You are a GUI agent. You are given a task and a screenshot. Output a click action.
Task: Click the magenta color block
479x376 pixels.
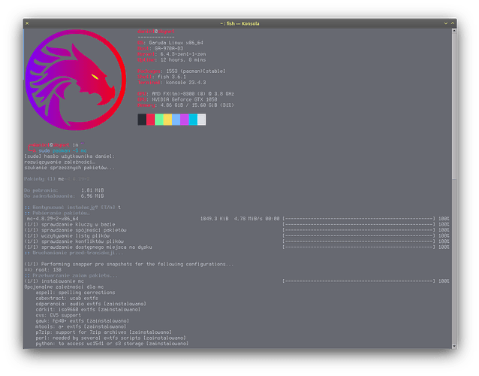pos(185,120)
